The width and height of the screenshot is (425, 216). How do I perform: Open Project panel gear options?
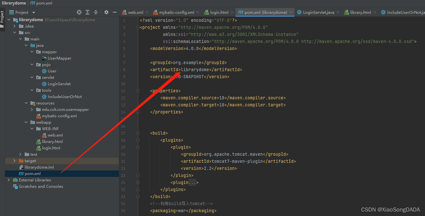[106, 12]
